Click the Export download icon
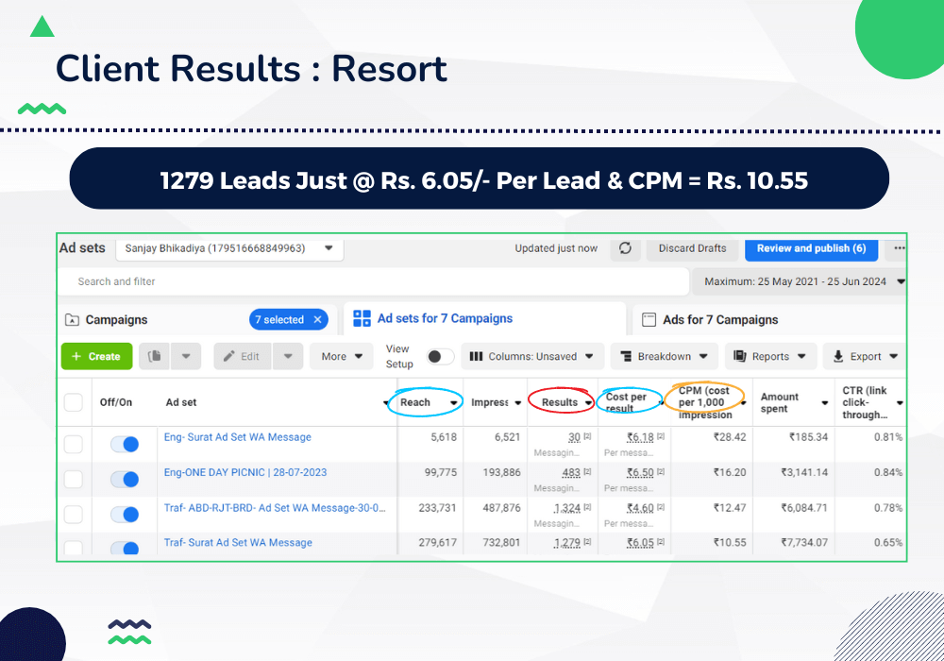 [838, 357]
